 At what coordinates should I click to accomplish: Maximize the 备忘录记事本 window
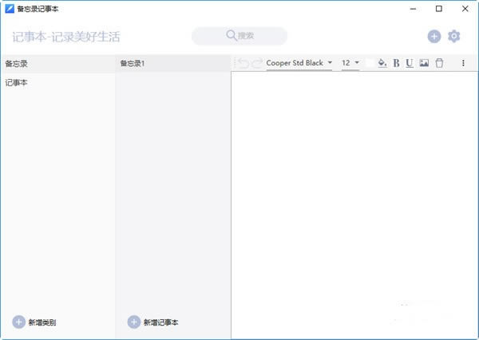[x=439, y=9]
